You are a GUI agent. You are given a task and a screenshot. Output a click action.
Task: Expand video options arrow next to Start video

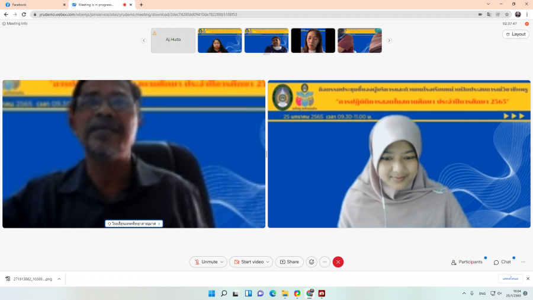(x=268, y=262)
